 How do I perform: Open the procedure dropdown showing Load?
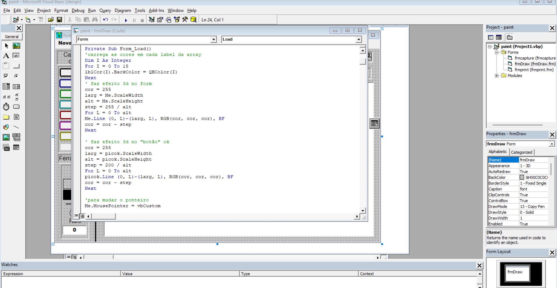[x=359, y=40]
